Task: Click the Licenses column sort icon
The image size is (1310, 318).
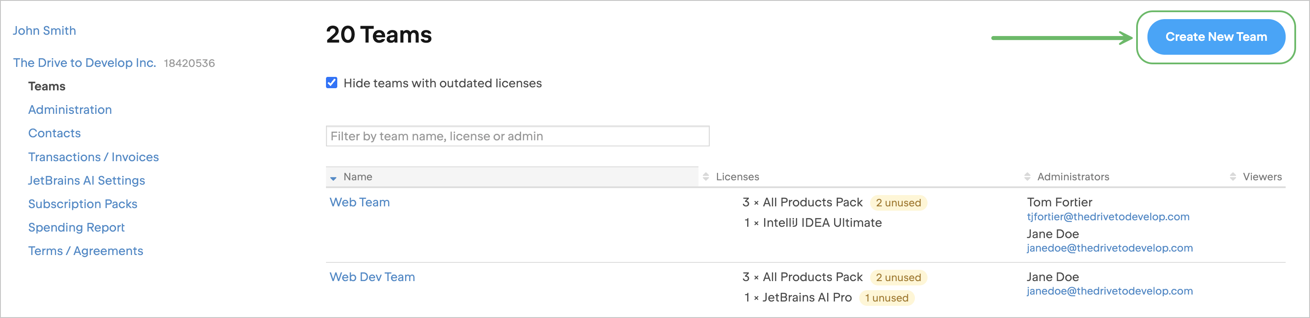Action: click(x=706, y=177)
